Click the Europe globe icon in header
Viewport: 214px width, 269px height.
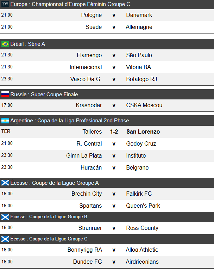(5, 4)
